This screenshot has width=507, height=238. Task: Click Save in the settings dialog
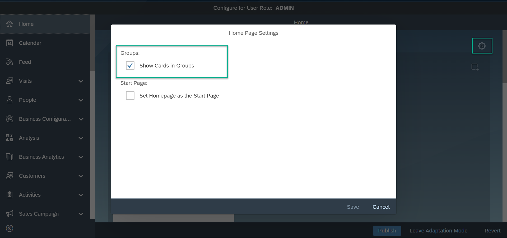pos(353,207)
